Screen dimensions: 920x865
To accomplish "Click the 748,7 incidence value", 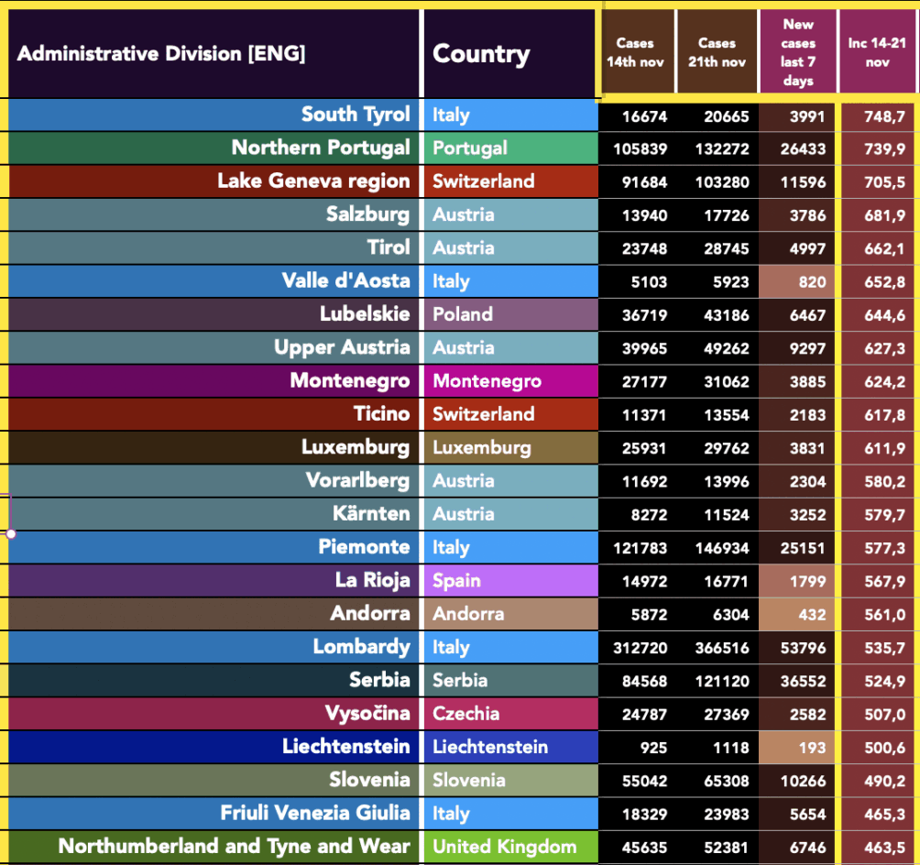I will [878, 115].
